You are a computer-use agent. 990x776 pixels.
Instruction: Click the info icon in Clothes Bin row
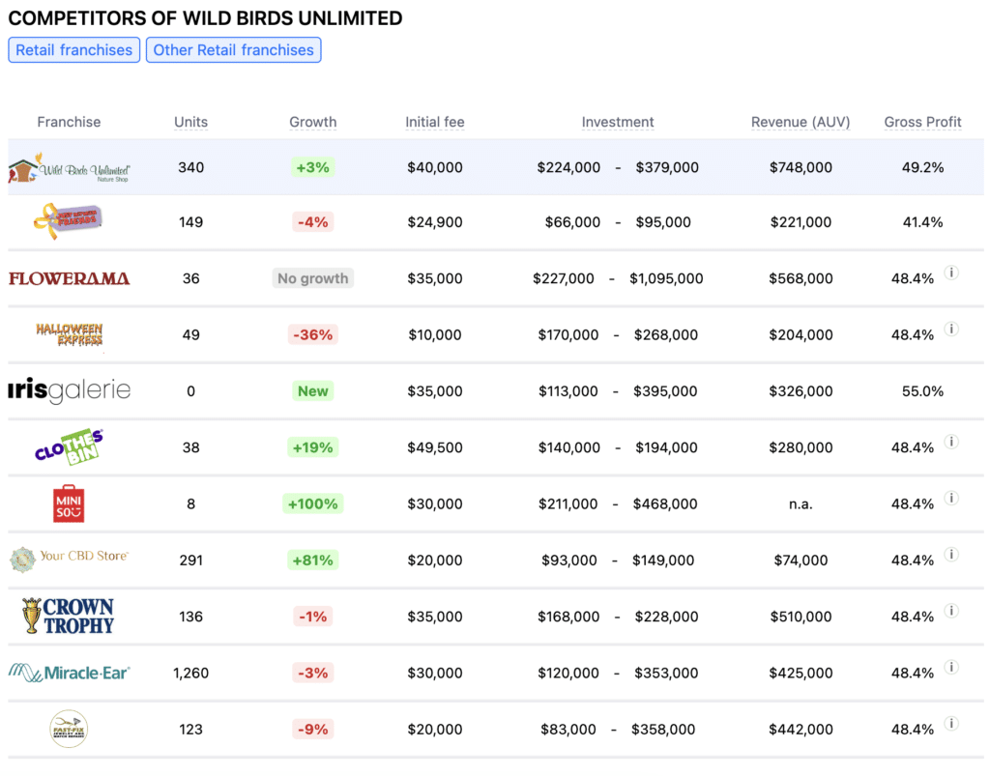(x=951, y=442)
